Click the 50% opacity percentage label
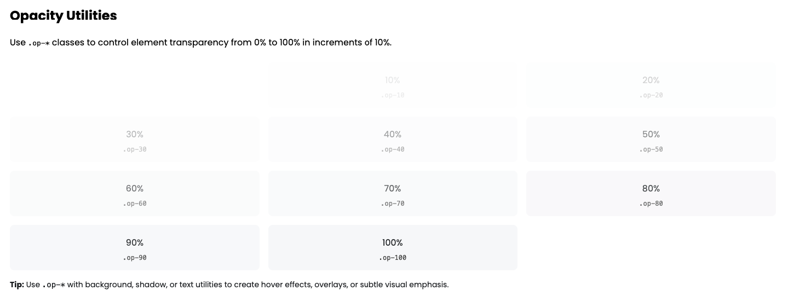 tap(651, 134)
